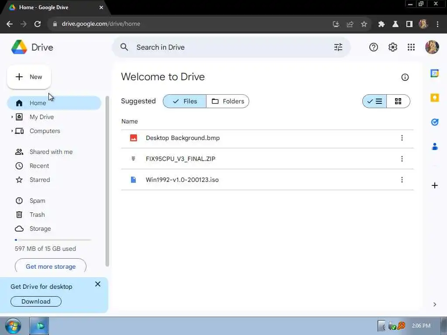Get add-ons plus icon in side panel

pos(434,186)
